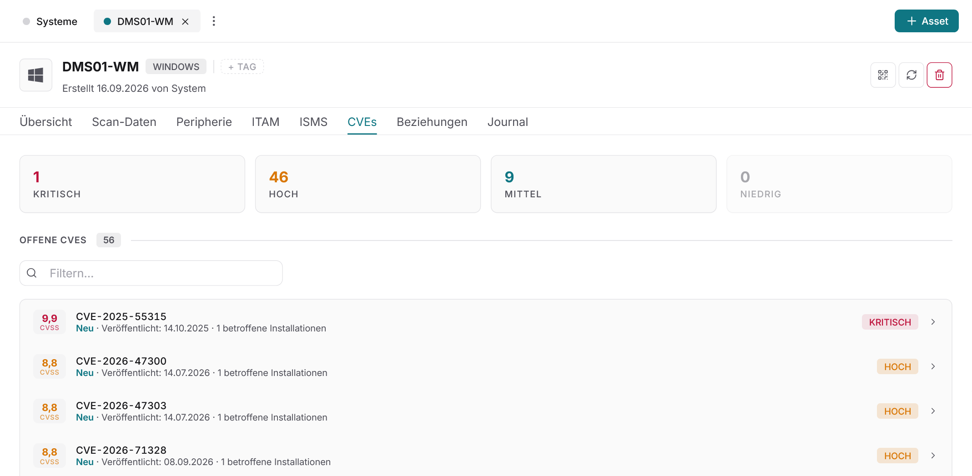Close the DMS01-WM tab

click(x=185, y=21)
